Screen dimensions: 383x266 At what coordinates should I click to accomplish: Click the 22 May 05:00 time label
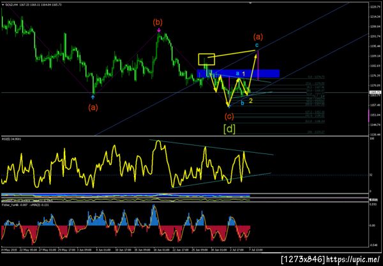point(28,249)
